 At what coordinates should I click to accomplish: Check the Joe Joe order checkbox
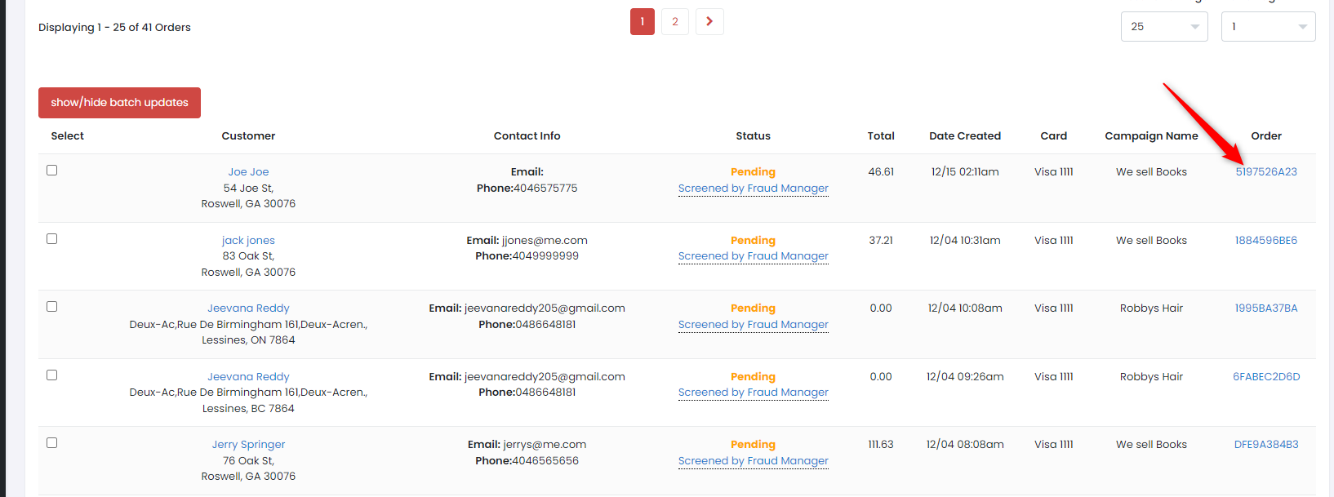click(52, 171)
